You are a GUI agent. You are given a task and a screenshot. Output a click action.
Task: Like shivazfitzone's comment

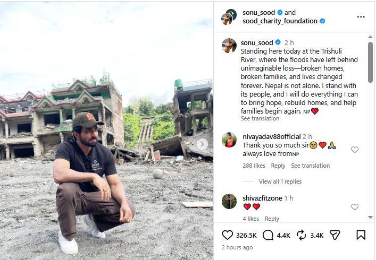(x=355, y=206)
